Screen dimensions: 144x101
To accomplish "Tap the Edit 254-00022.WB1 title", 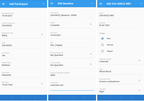I will pos(119,4).
